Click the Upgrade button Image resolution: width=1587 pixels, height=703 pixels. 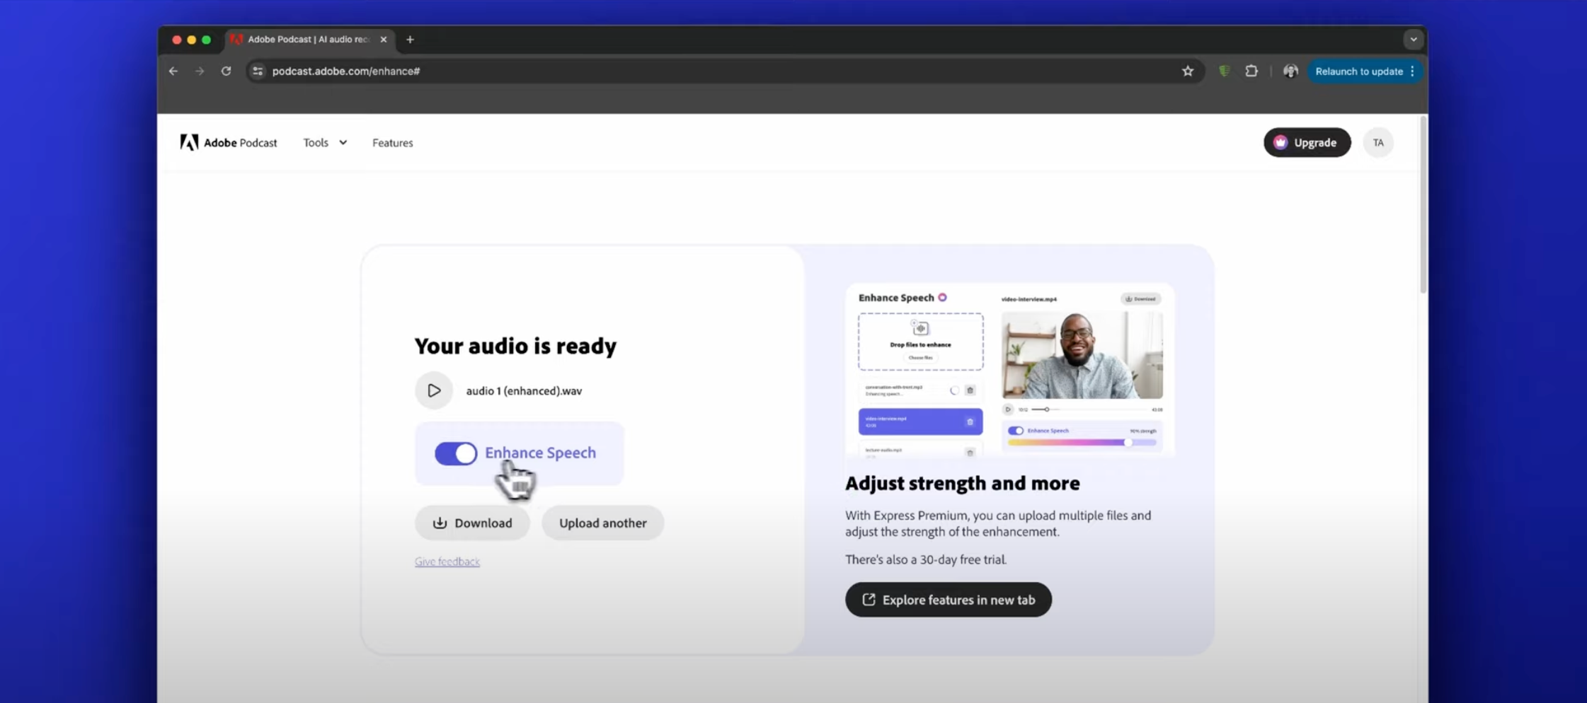(x=1307, y=142)
